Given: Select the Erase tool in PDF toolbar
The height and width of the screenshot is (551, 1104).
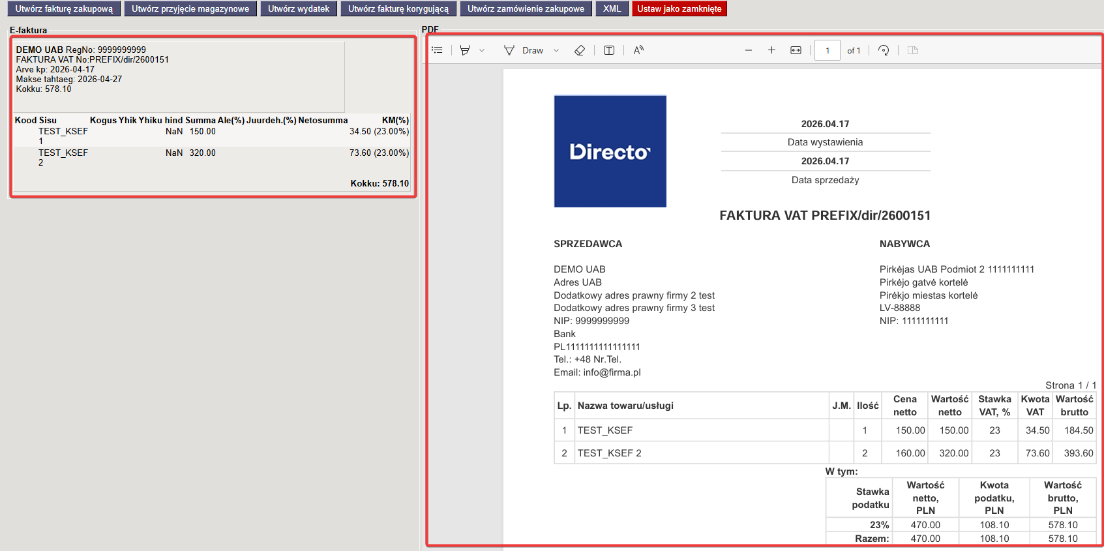Looking at the screenshot, I should (579, 50).
